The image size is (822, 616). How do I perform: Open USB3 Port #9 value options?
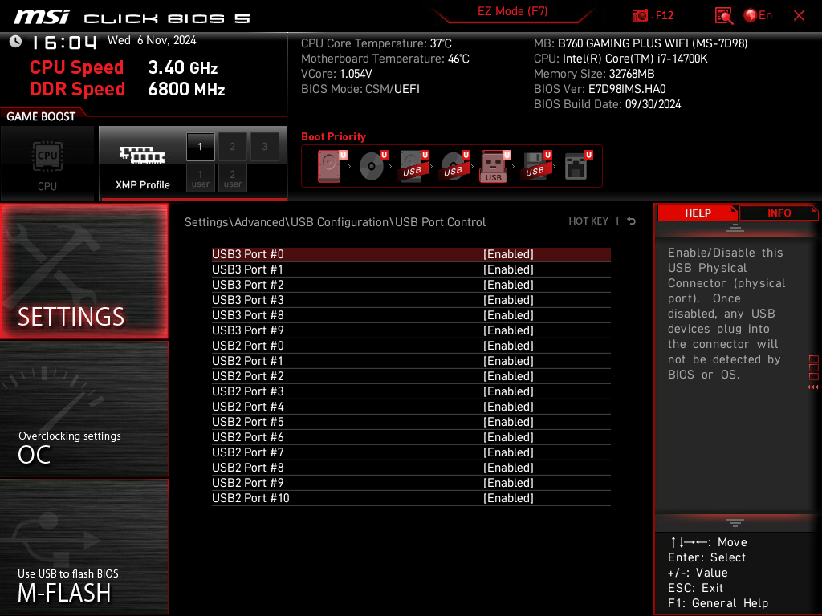pos(508,330)
